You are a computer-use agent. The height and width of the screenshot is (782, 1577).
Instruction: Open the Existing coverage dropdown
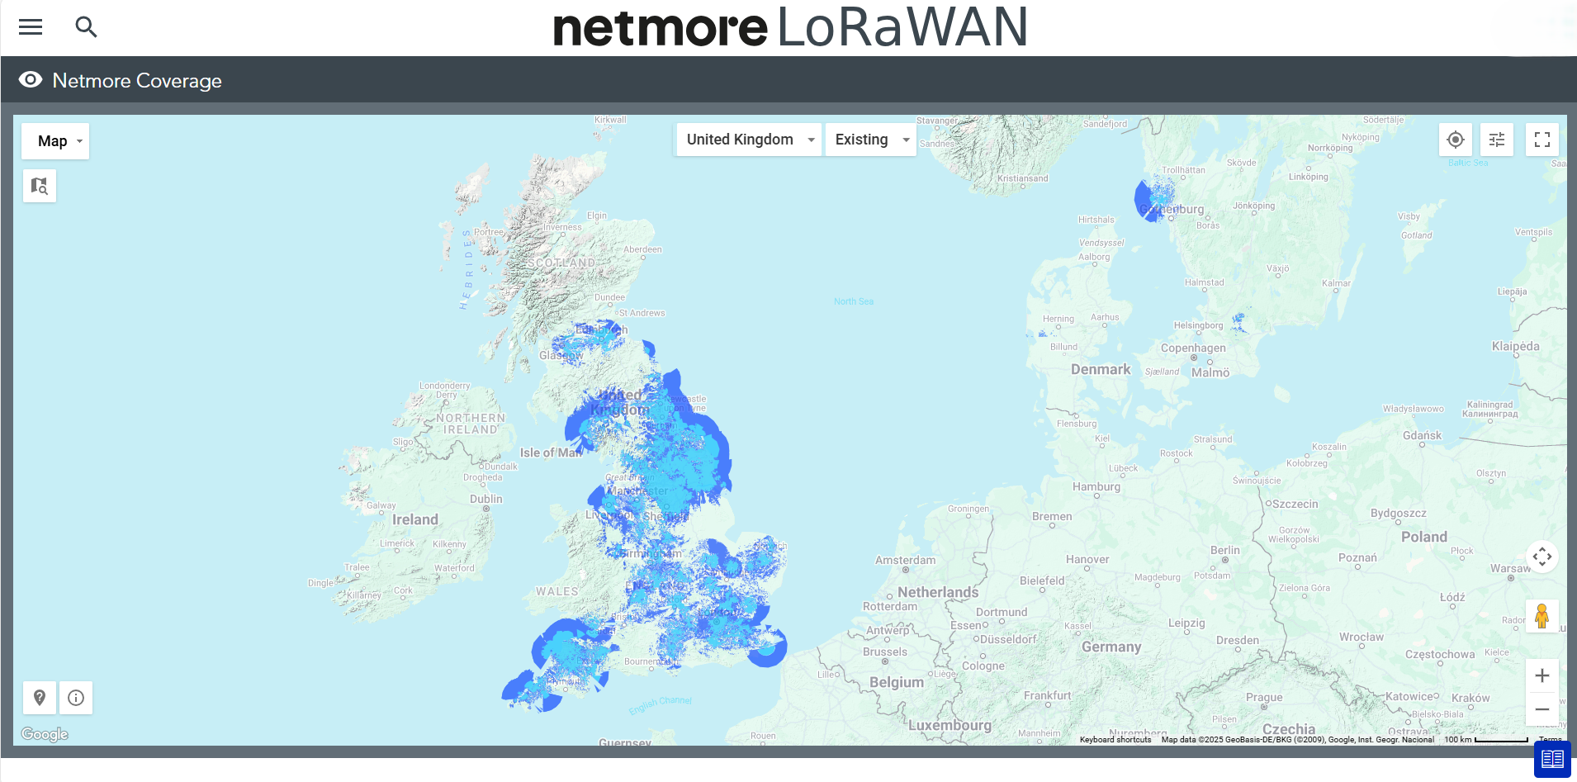point(871,140)
